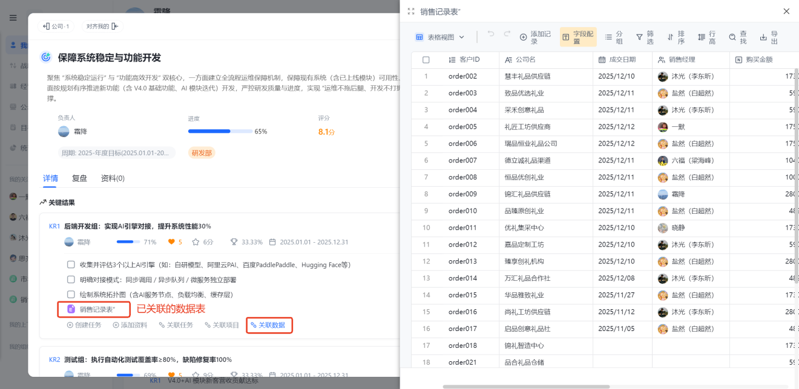Open the 查找 search tool
799x389 pixels.
737,37
